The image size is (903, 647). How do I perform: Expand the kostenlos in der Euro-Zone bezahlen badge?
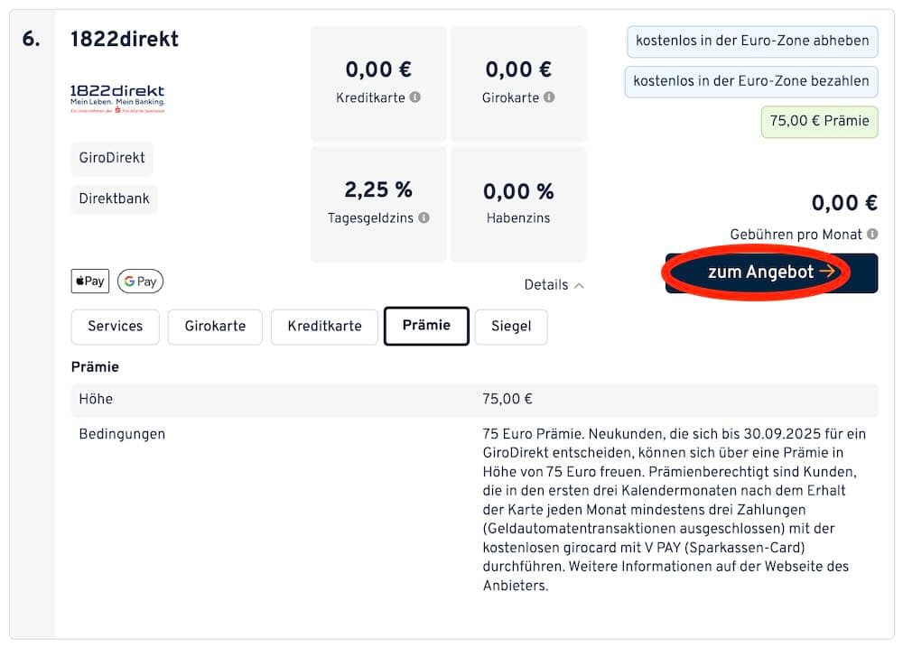751,81
